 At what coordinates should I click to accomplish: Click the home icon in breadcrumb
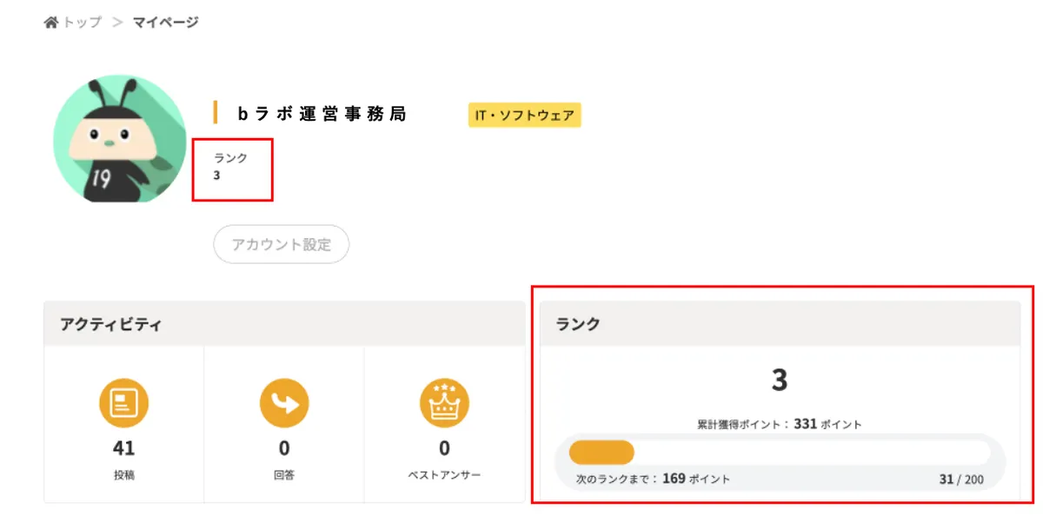tap(51, 22)
